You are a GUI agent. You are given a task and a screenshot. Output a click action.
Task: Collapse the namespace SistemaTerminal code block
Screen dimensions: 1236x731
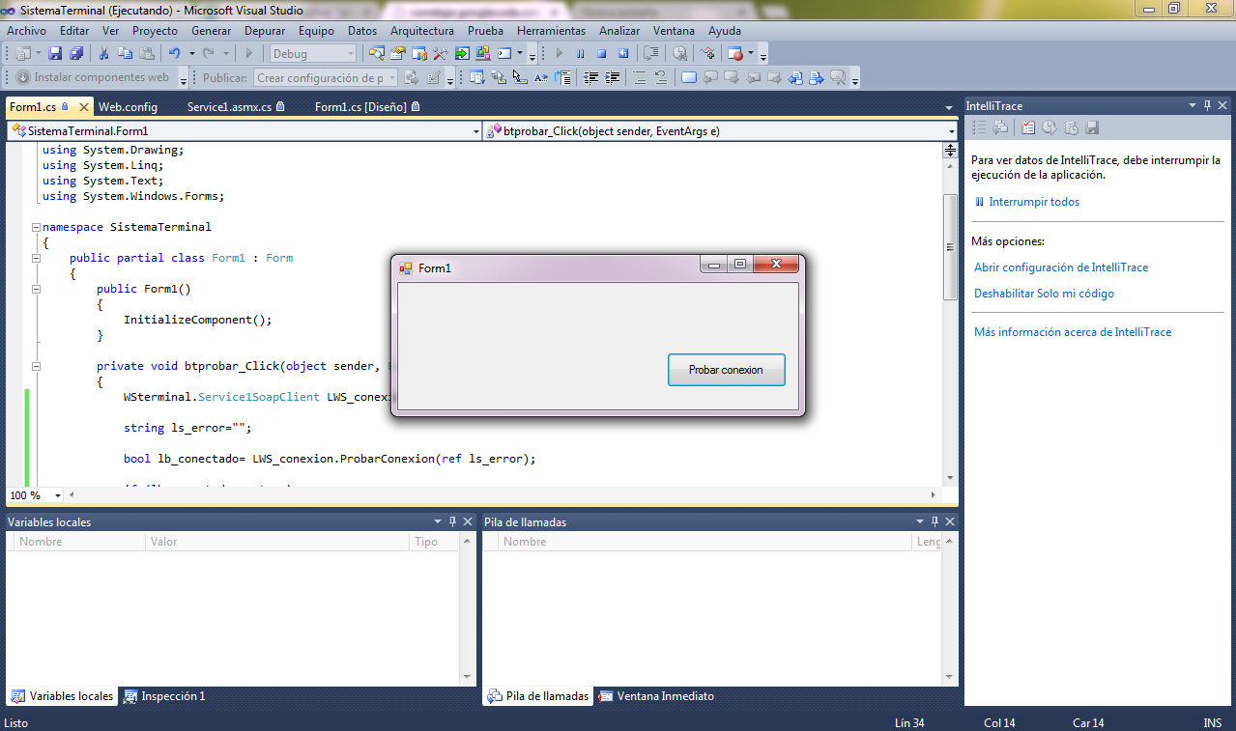36,228
